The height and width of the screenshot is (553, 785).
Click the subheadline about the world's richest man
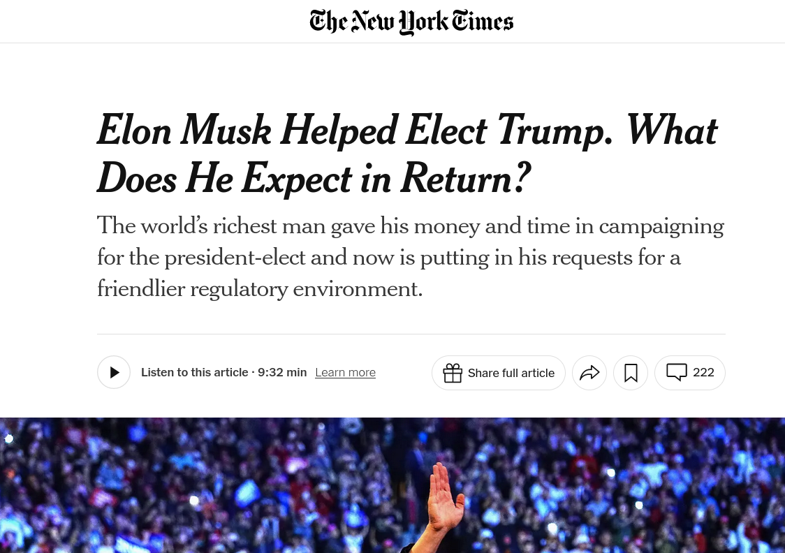(x=410, y=226)
